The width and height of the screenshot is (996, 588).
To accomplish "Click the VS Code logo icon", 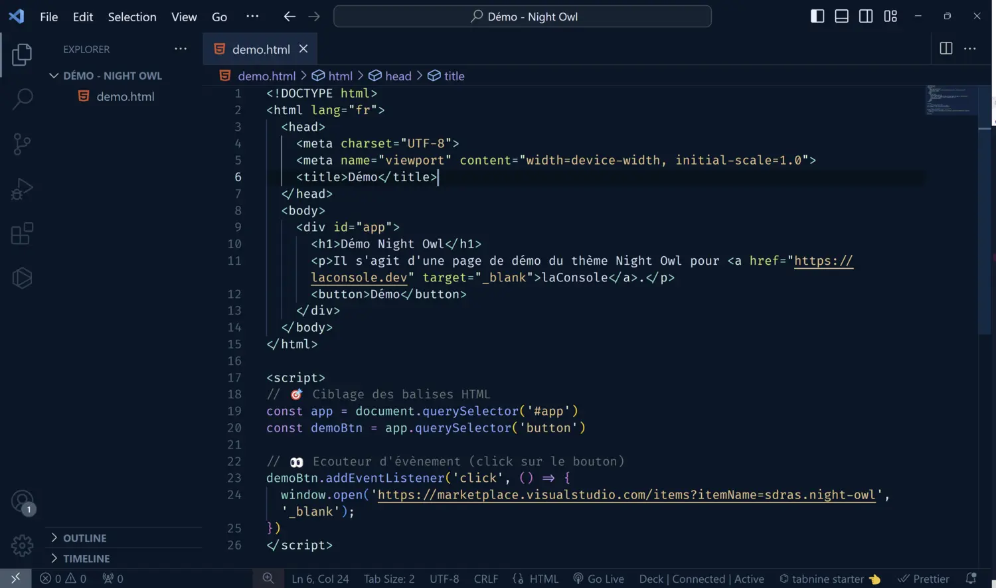I will [16, 16].
